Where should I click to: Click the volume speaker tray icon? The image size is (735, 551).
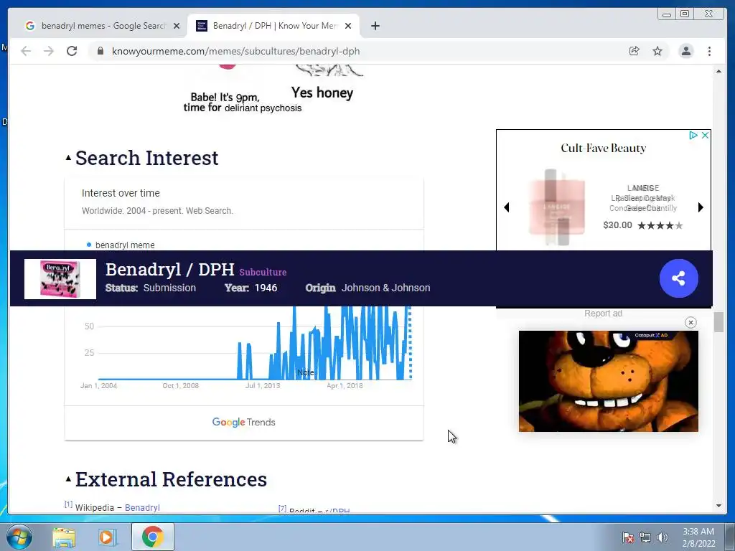(663, 537)
